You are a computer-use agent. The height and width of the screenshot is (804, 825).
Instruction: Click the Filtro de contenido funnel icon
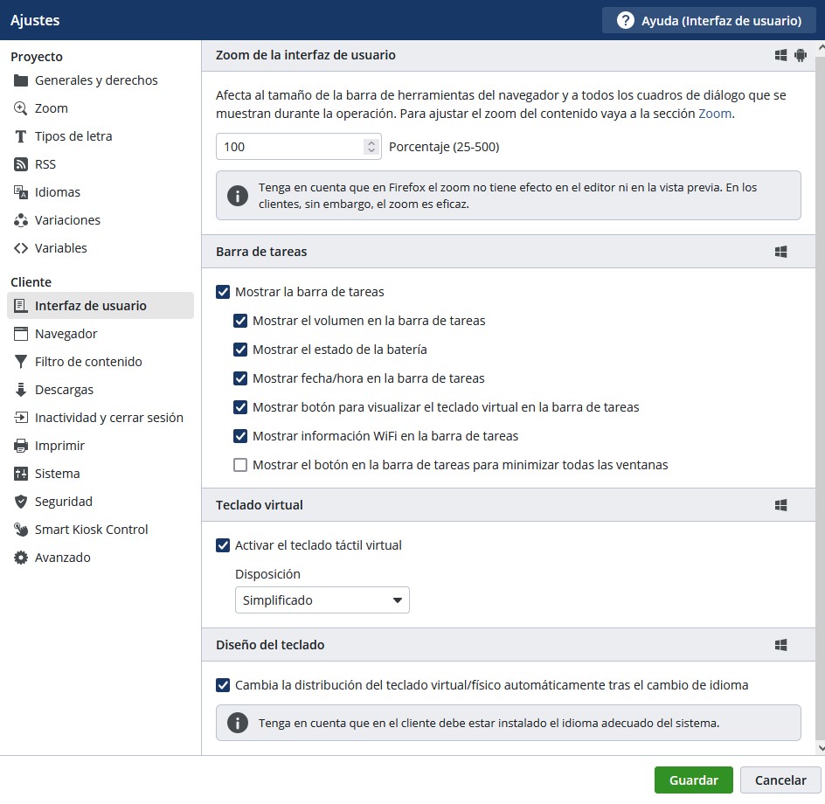(21, 362)
